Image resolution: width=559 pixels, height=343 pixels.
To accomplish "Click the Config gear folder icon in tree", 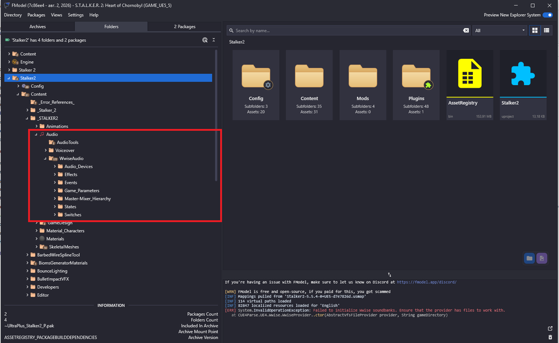I will point(26,86).
